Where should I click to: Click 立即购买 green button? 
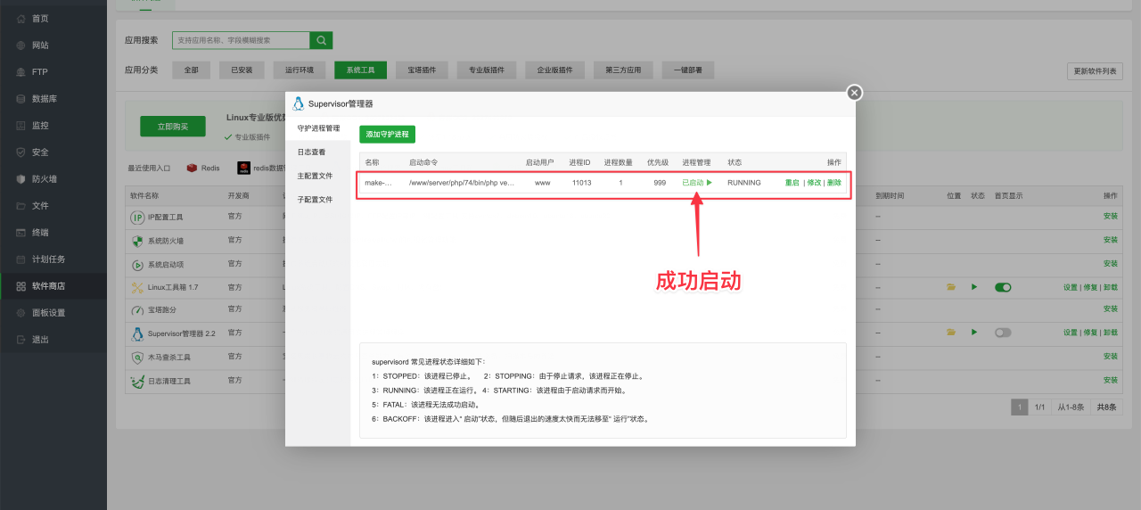pyautogui.click(x=173, y=127)
